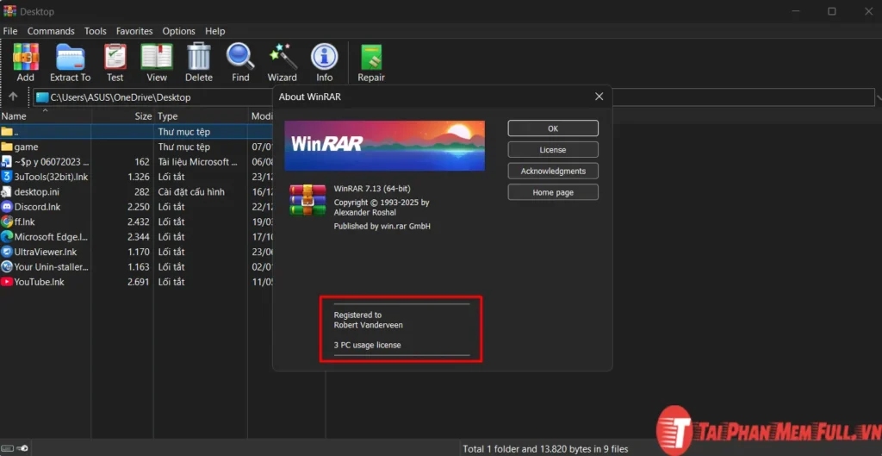Select the Discord.lnk shortcut icon

7,207
